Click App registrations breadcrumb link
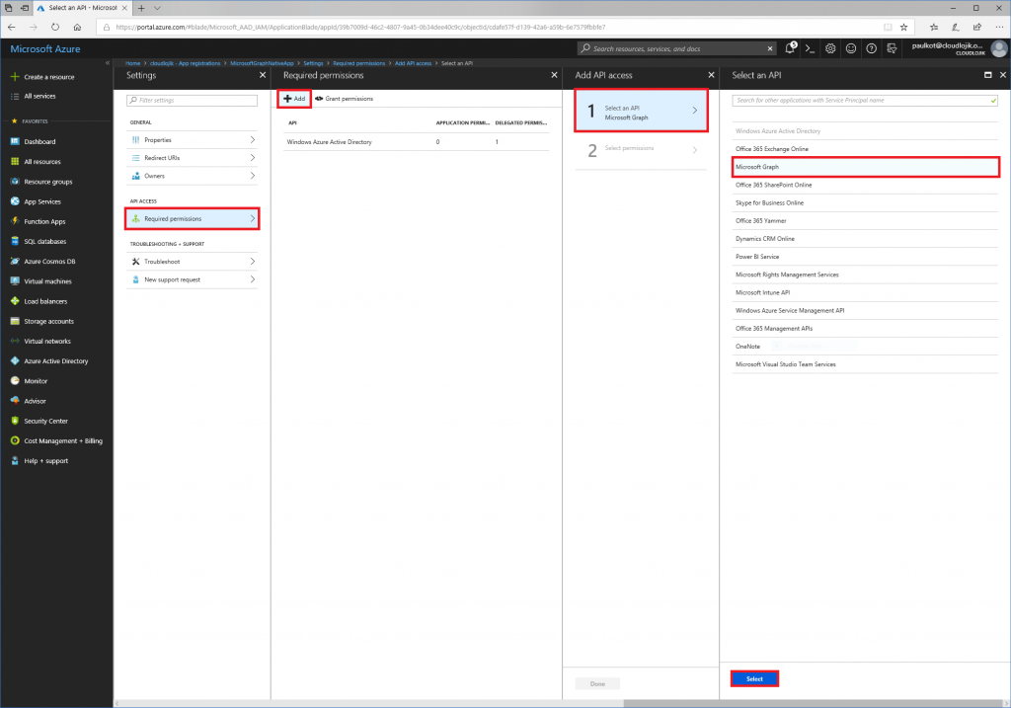This screenshot has height=708, width=1011. coord(185,63)
